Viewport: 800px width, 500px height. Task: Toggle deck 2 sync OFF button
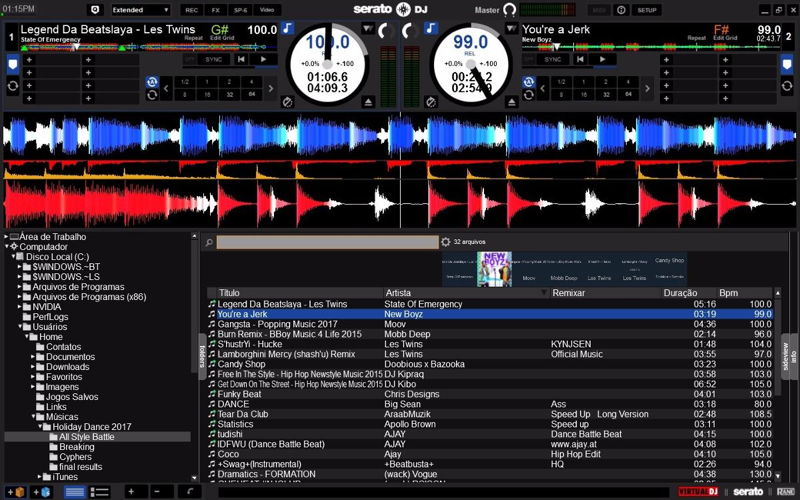click(x=527, y=59)
